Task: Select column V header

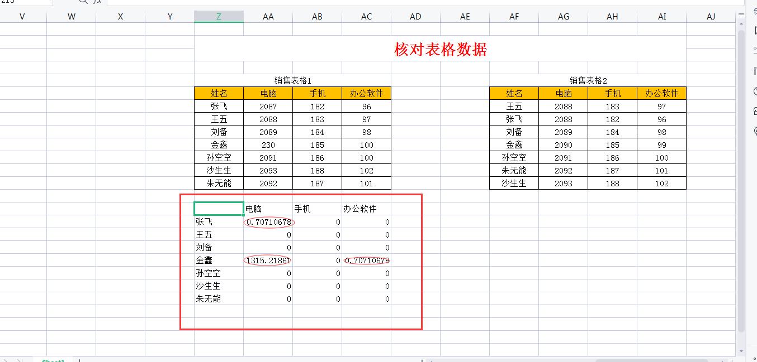Action: (22, 17)
